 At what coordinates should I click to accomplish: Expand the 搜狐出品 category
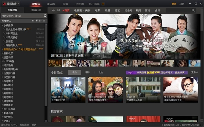(2, 57)
